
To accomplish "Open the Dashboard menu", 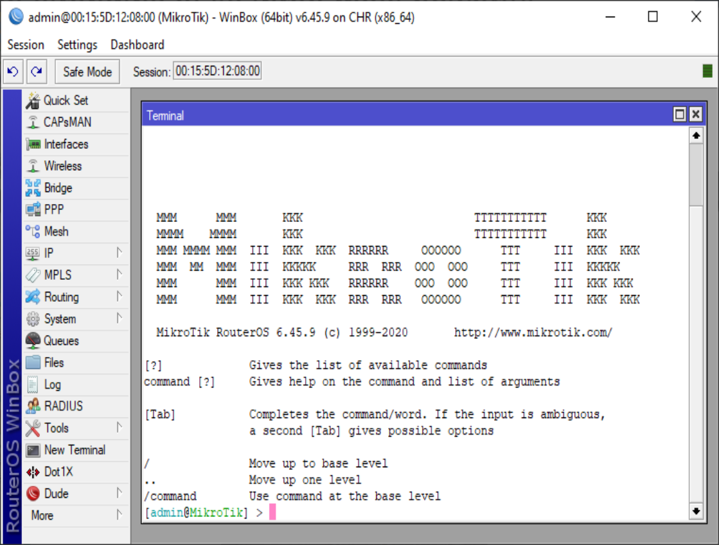I will [x=137, y=45].
